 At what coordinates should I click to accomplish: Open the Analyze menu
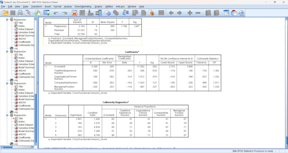68,7
